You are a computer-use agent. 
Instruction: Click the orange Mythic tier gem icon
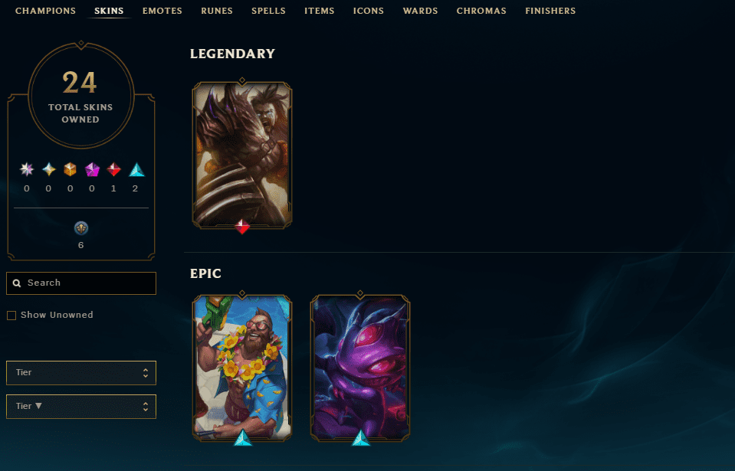point(71,169)
